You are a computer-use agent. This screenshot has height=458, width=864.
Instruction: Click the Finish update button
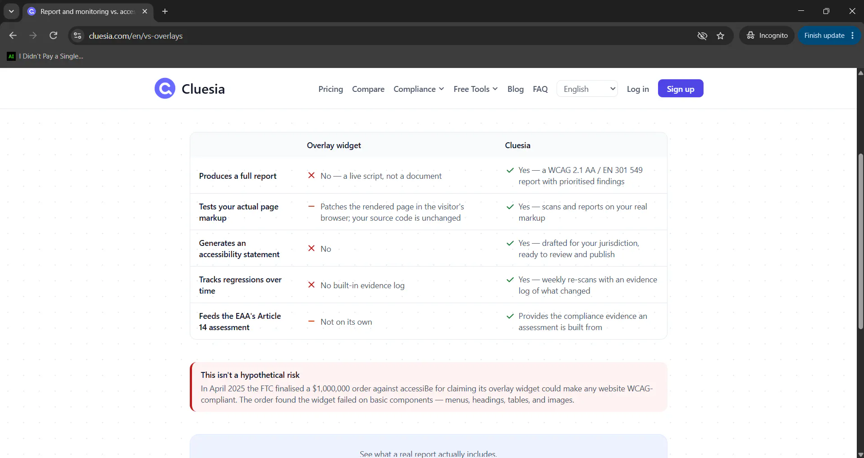pyautogui.click(x=824, y=36)
